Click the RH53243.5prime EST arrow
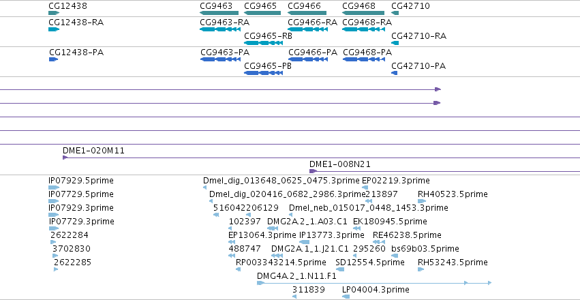Viewport: 580px width, 300px height. (421, 269)
